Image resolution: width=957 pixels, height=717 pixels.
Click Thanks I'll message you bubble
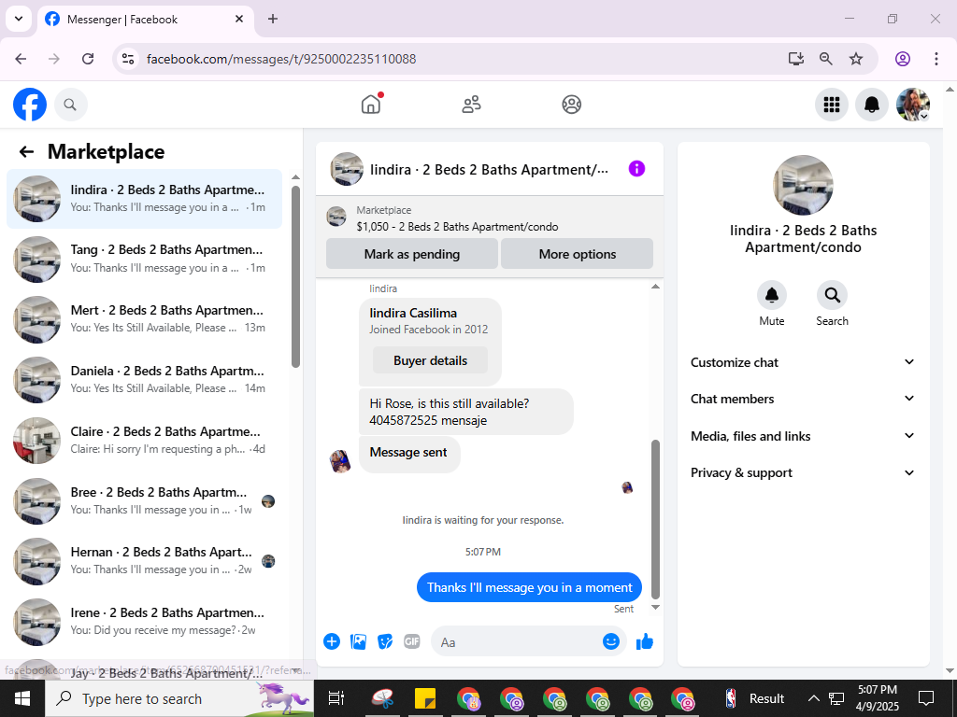[529, 587]
